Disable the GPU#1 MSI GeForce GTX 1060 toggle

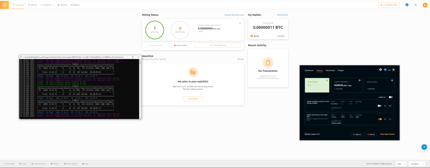click(380, 119)
